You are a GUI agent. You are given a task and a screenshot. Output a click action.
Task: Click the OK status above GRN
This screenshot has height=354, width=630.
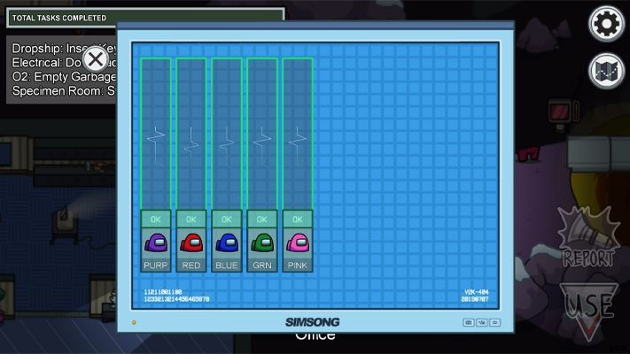coord(262,219)
